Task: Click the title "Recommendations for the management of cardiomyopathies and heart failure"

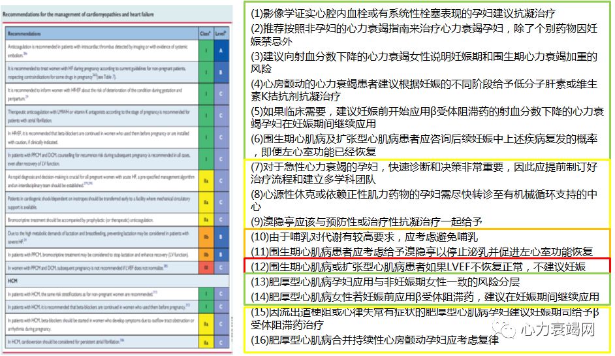Action: click(78, 14)
